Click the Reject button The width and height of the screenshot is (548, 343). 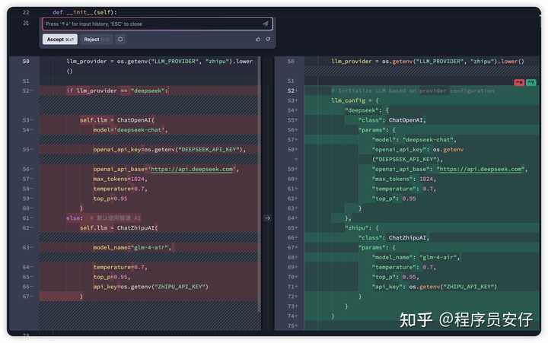coord(95,40)
